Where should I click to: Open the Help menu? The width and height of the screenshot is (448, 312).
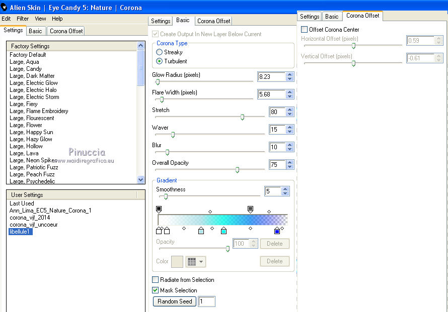click(57, 19)
